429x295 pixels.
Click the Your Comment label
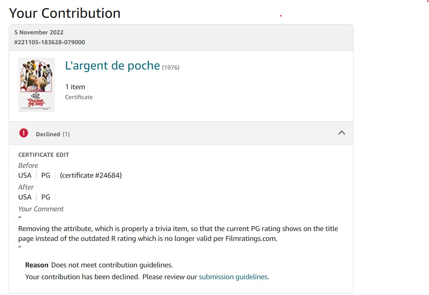41,209
